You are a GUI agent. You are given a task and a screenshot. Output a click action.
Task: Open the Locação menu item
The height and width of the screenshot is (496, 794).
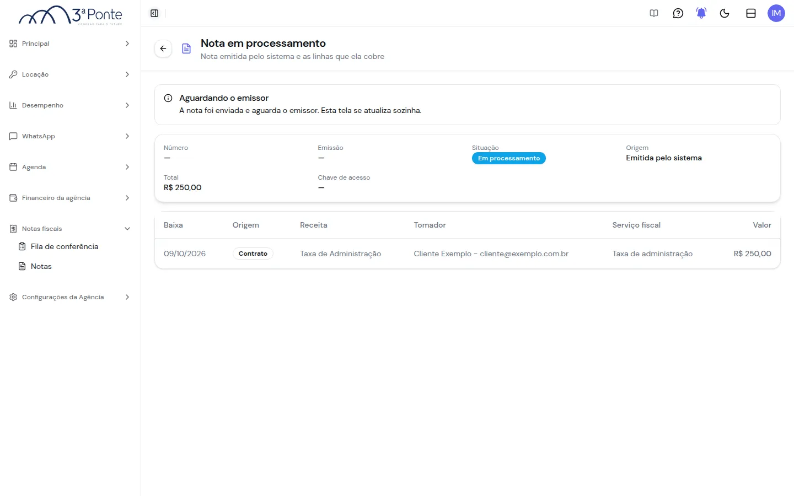coord(70,74)
